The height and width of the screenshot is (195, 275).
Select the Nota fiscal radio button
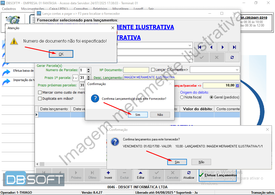click(182, 97)
